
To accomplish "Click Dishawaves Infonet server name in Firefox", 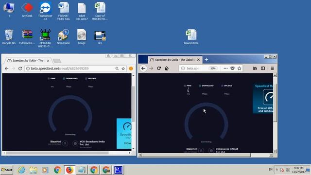I will click(227, 150).
